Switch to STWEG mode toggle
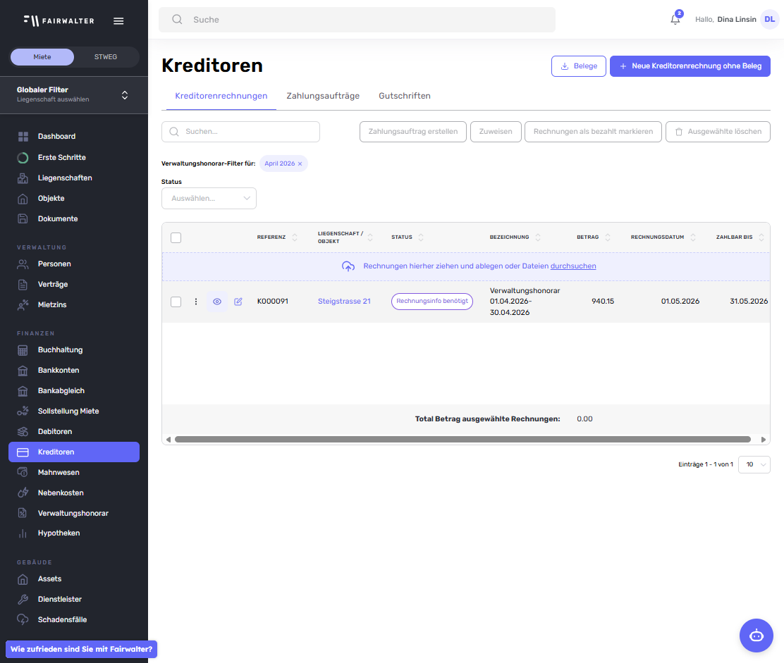This screenshot has width=784, height=663. coord(106,57)
